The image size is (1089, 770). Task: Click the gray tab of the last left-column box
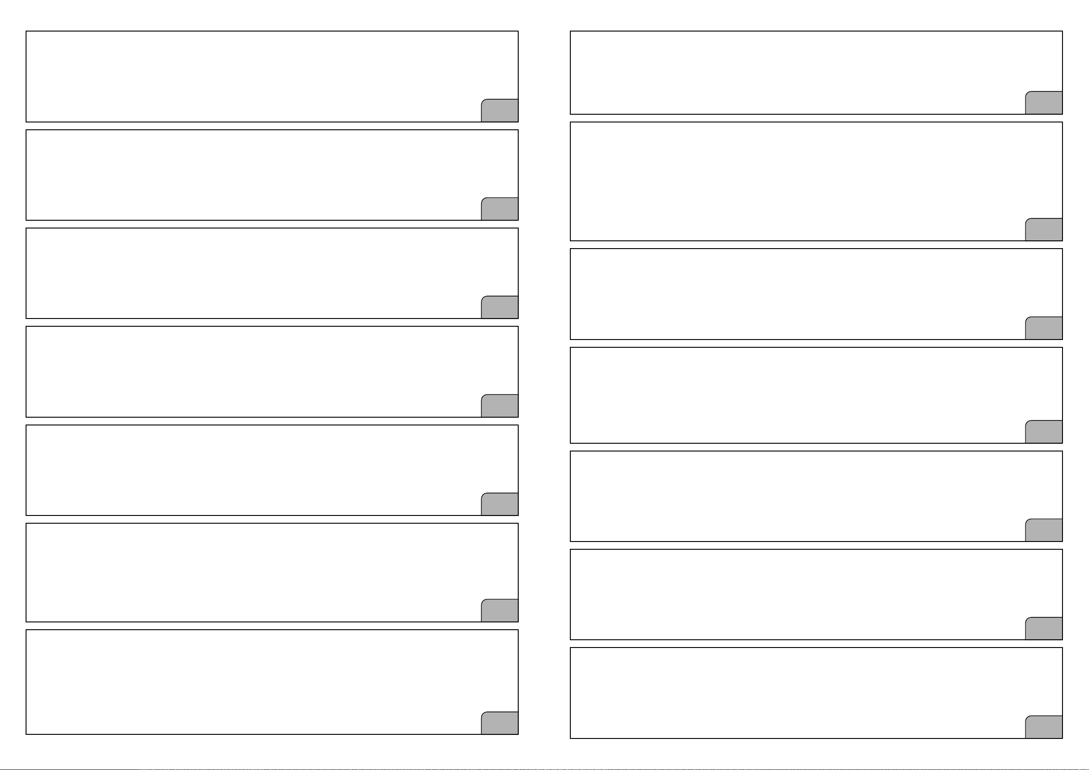(499, 723)
